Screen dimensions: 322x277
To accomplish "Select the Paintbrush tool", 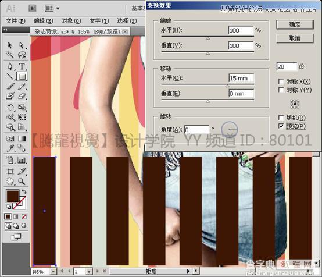I will (10, 86).
